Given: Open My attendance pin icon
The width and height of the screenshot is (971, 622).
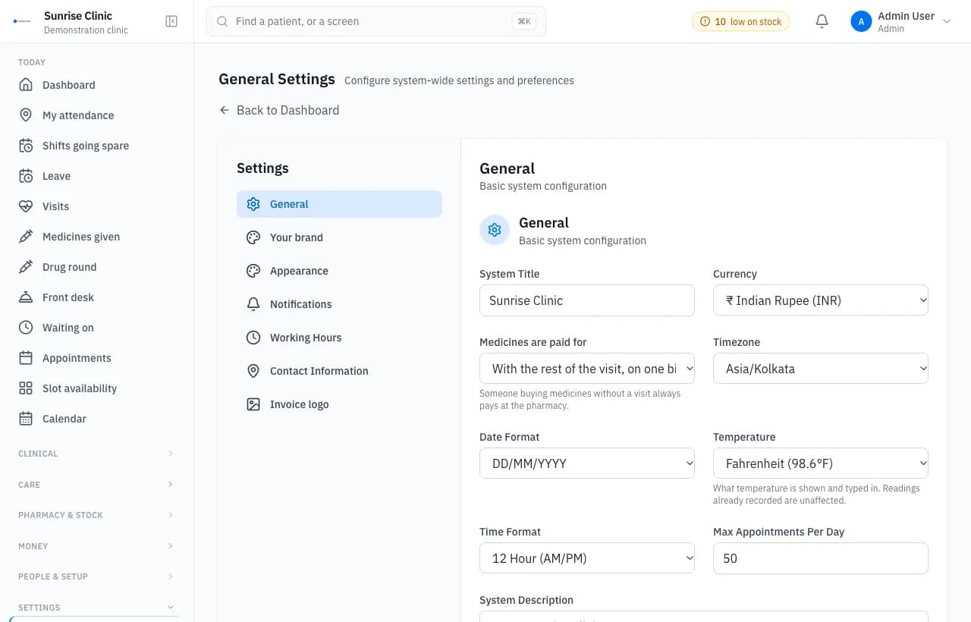Looking at the screenshot, I should [26, 115].
